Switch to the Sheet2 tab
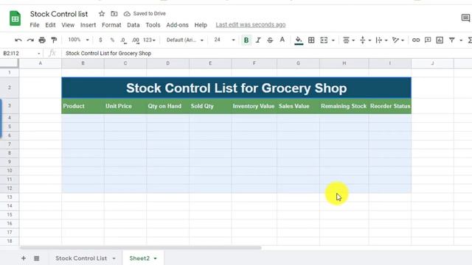 [x=139, y=258]
